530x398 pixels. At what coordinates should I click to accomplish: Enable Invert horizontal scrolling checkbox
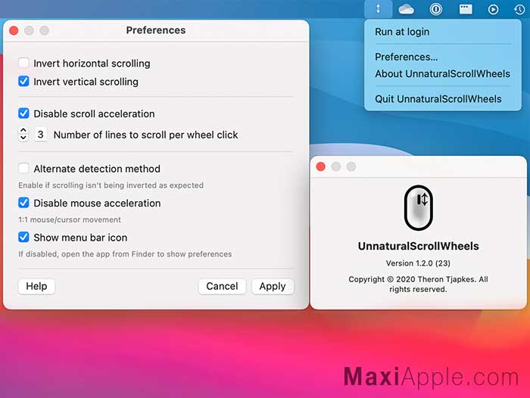tap(23, 63)
